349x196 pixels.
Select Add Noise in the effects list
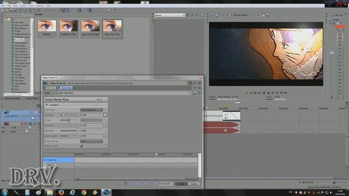point(19,22)
